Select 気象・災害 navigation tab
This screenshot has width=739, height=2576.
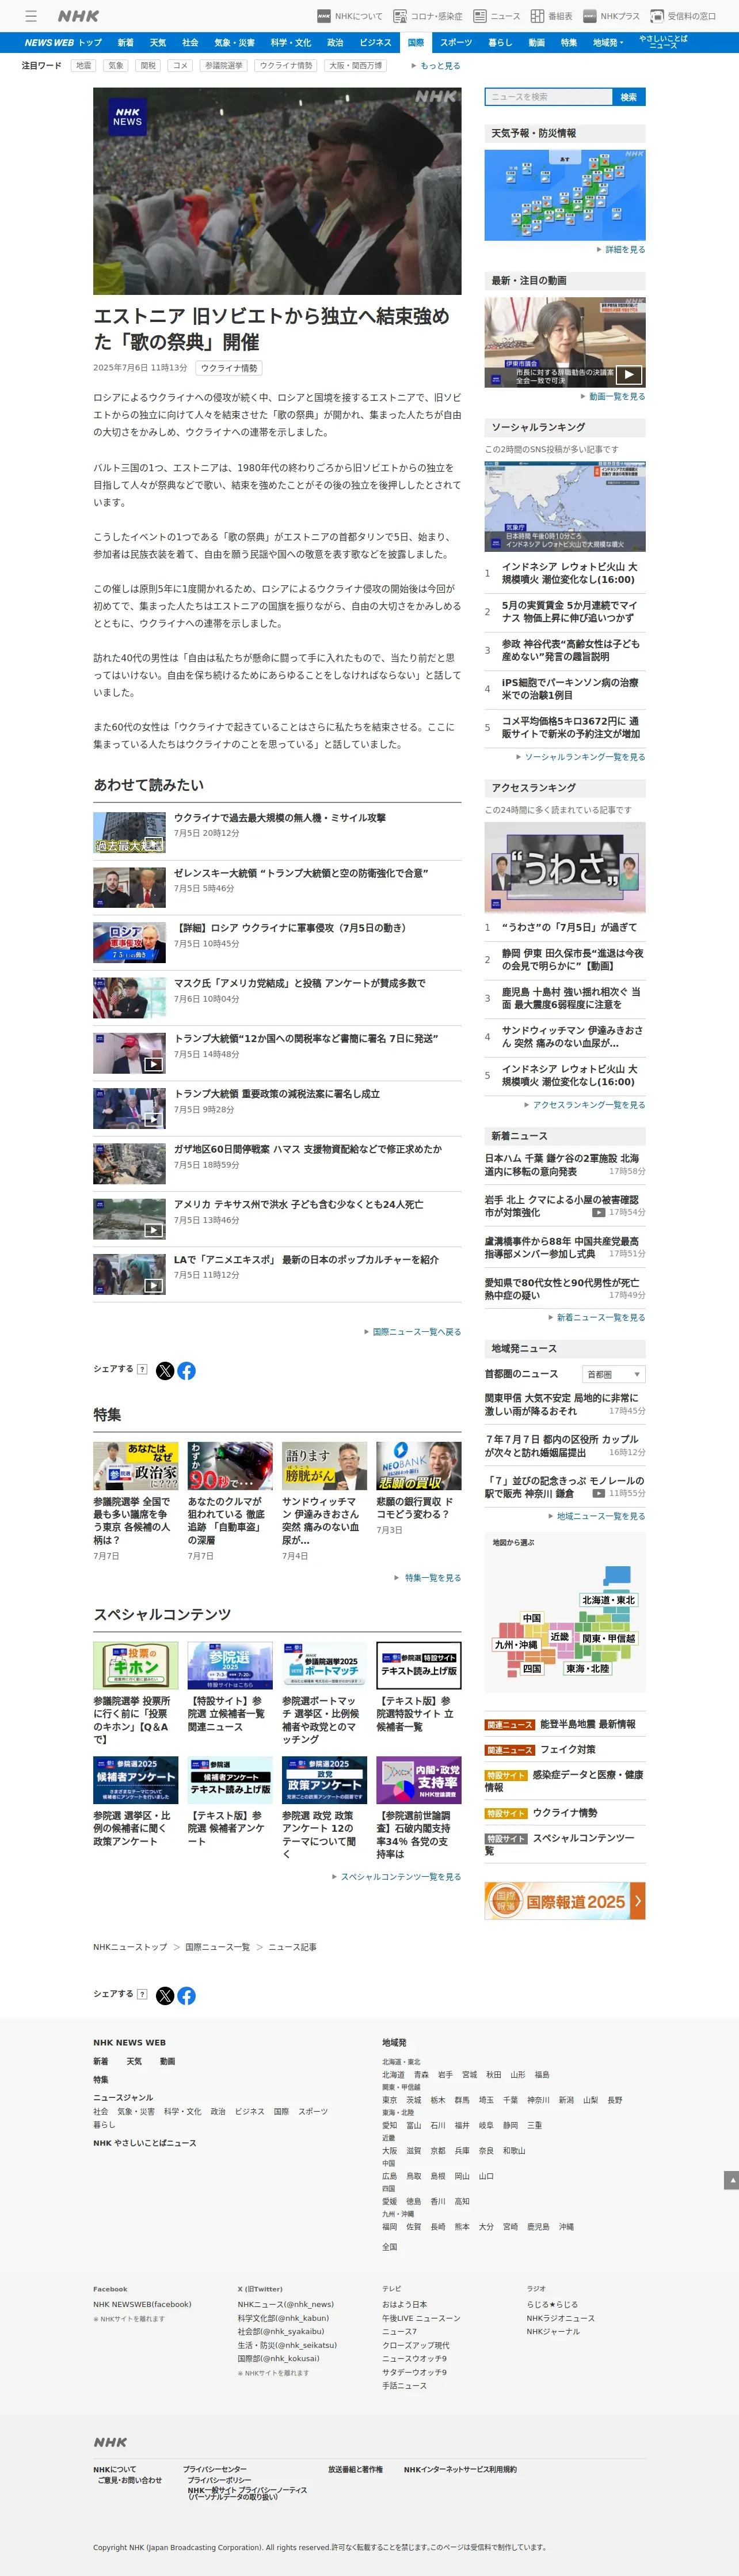[x=235, y=43]
